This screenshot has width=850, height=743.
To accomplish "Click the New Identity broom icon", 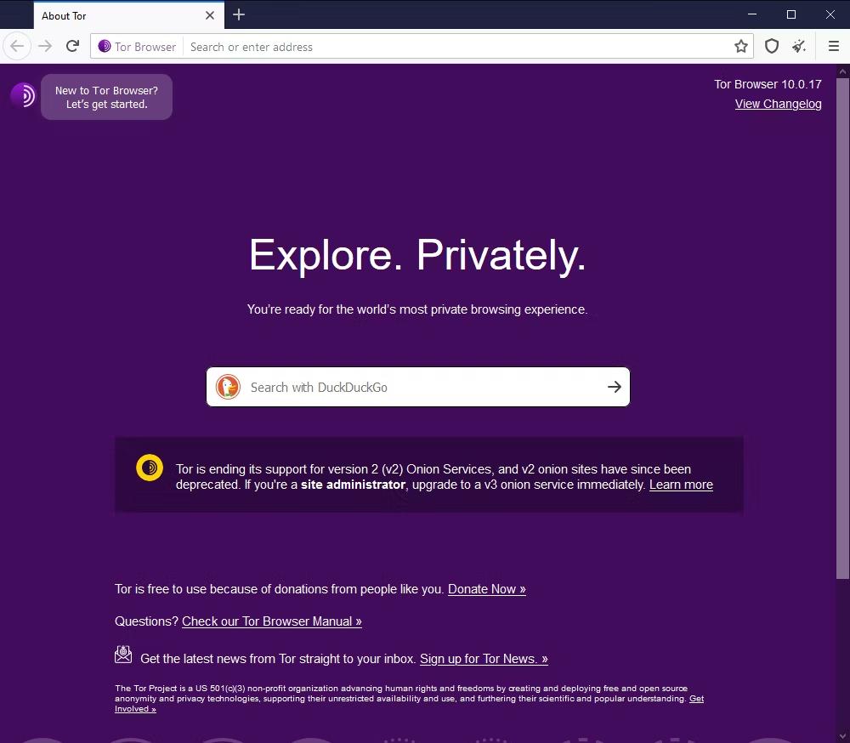I will click(799, 46).
